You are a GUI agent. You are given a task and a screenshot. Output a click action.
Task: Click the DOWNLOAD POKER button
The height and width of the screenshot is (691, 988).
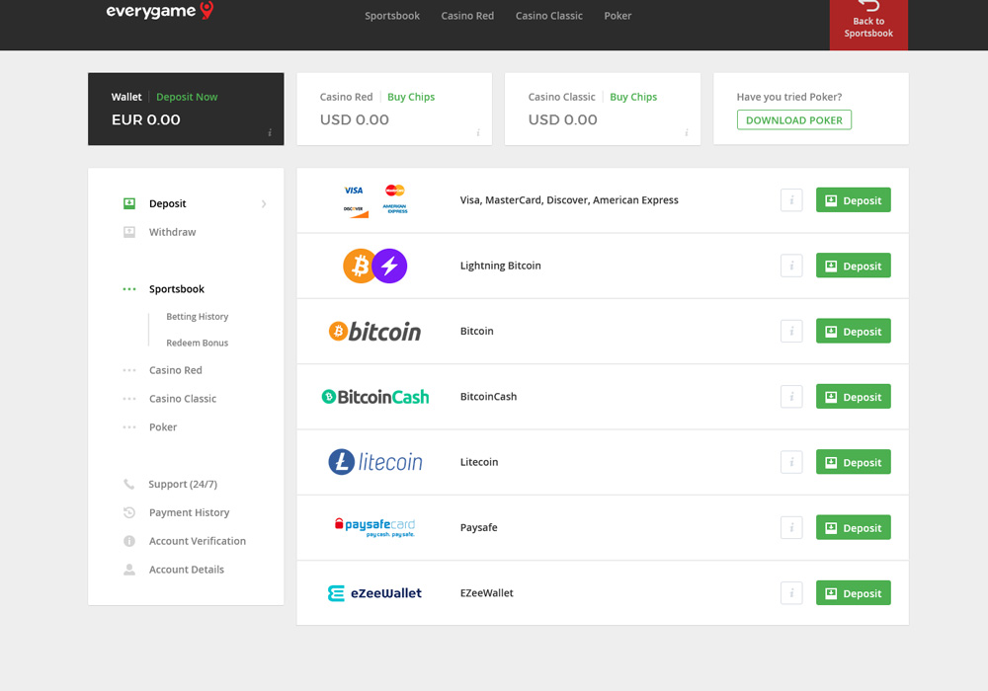coord(793,119)
